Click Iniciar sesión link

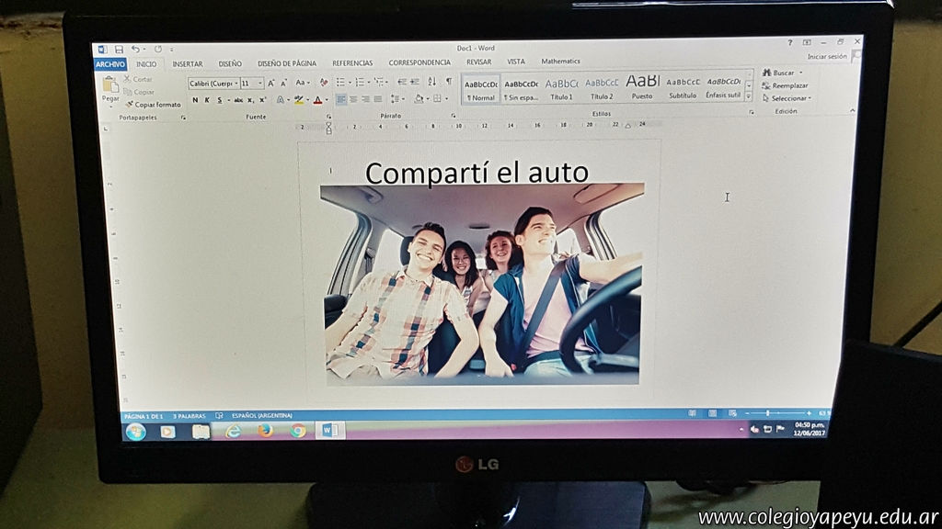(826, 57)
